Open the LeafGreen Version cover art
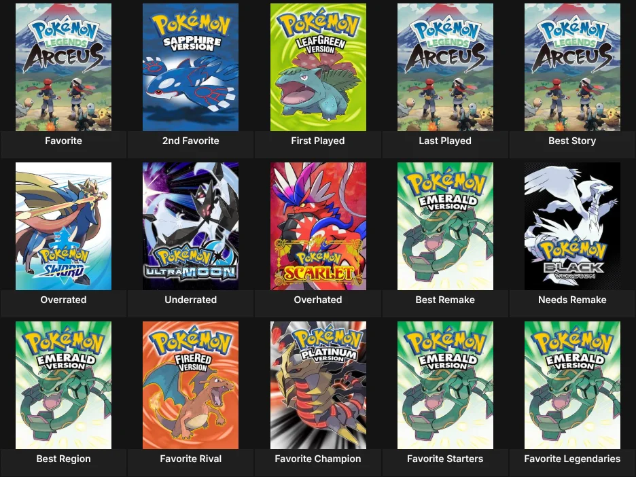Viewport: 636px width, 477px height. click(318, 67)
